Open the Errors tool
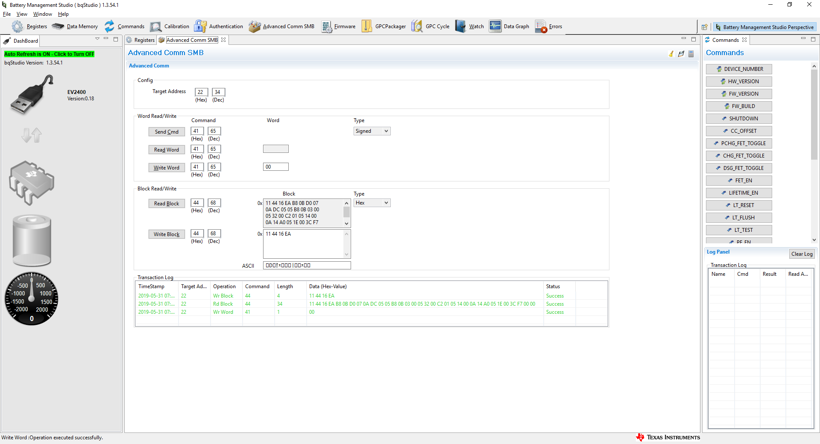Screen dimensions: 820x444 [549, 26]
